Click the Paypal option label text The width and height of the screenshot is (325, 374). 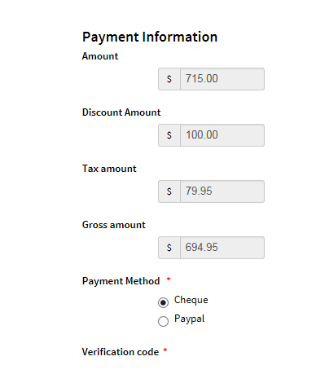(x=189, y=319)
